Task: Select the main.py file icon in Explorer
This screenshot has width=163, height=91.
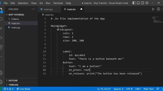Action: (x=9, y=28)
